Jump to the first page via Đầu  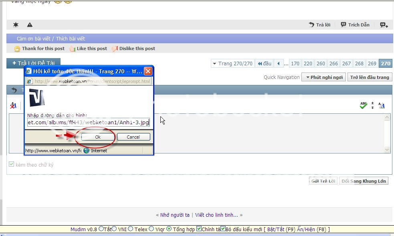264,63
